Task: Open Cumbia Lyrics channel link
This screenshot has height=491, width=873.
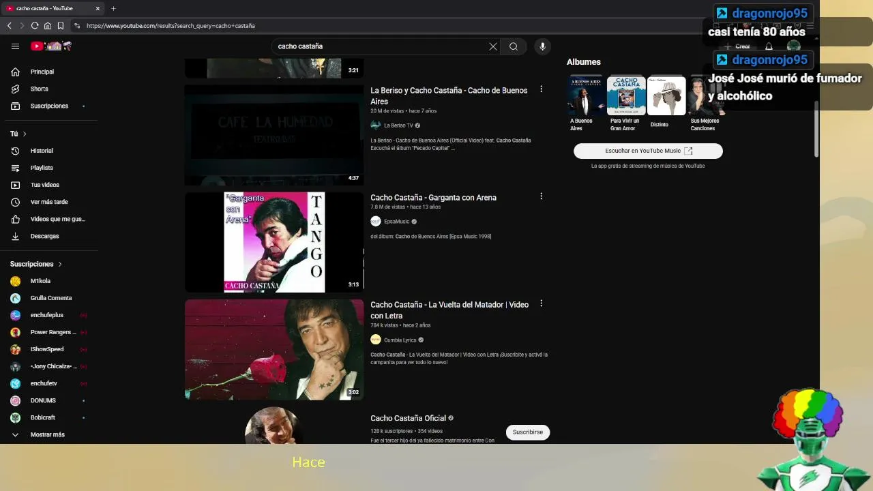Action: (x=400, y=340)
